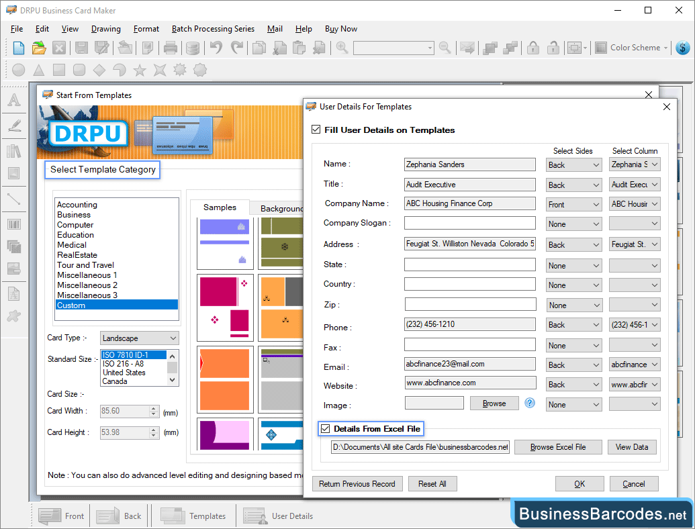Click the Browse Excel File button
The width and height of the screenshot is (695, 529).
coord(558,447)
